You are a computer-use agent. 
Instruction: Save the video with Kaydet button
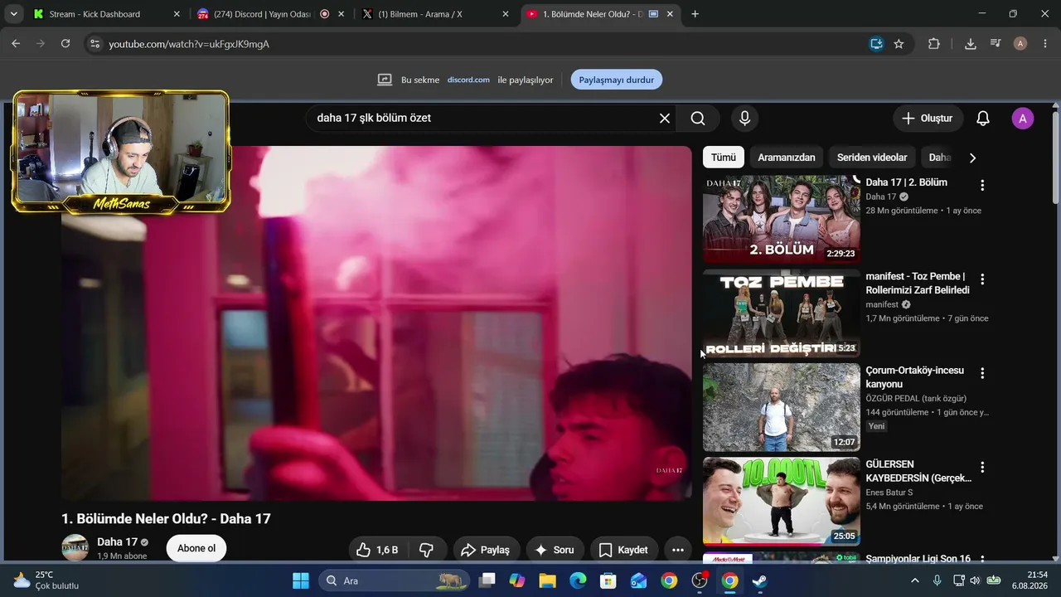tap(624, 550)
